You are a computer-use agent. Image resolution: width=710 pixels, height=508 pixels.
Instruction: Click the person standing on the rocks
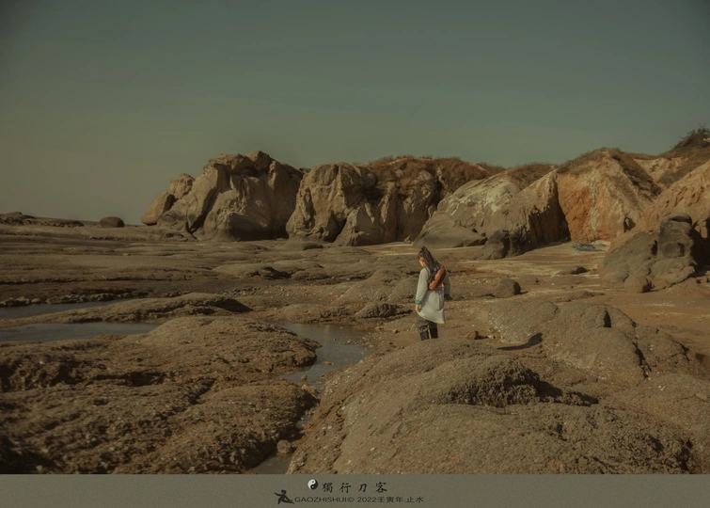[x=430, y=294]
